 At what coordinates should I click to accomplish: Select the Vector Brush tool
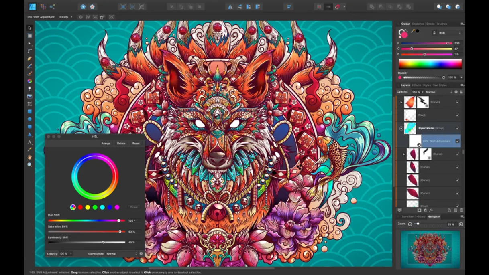pos(30,74)
